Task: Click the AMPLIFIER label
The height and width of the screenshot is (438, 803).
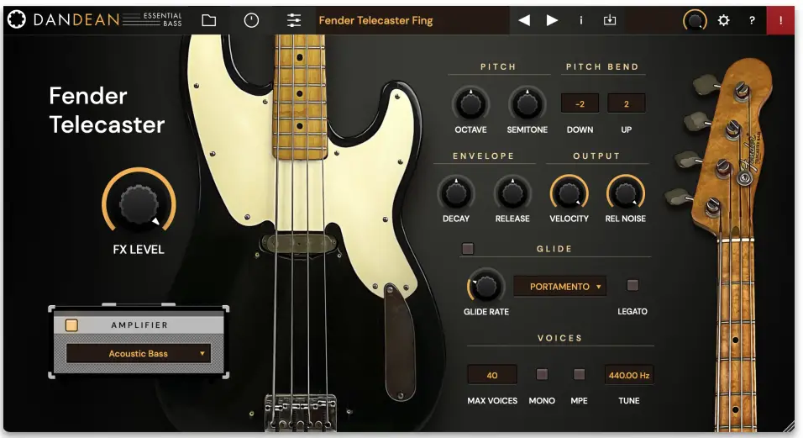Action: pos(139,325)
